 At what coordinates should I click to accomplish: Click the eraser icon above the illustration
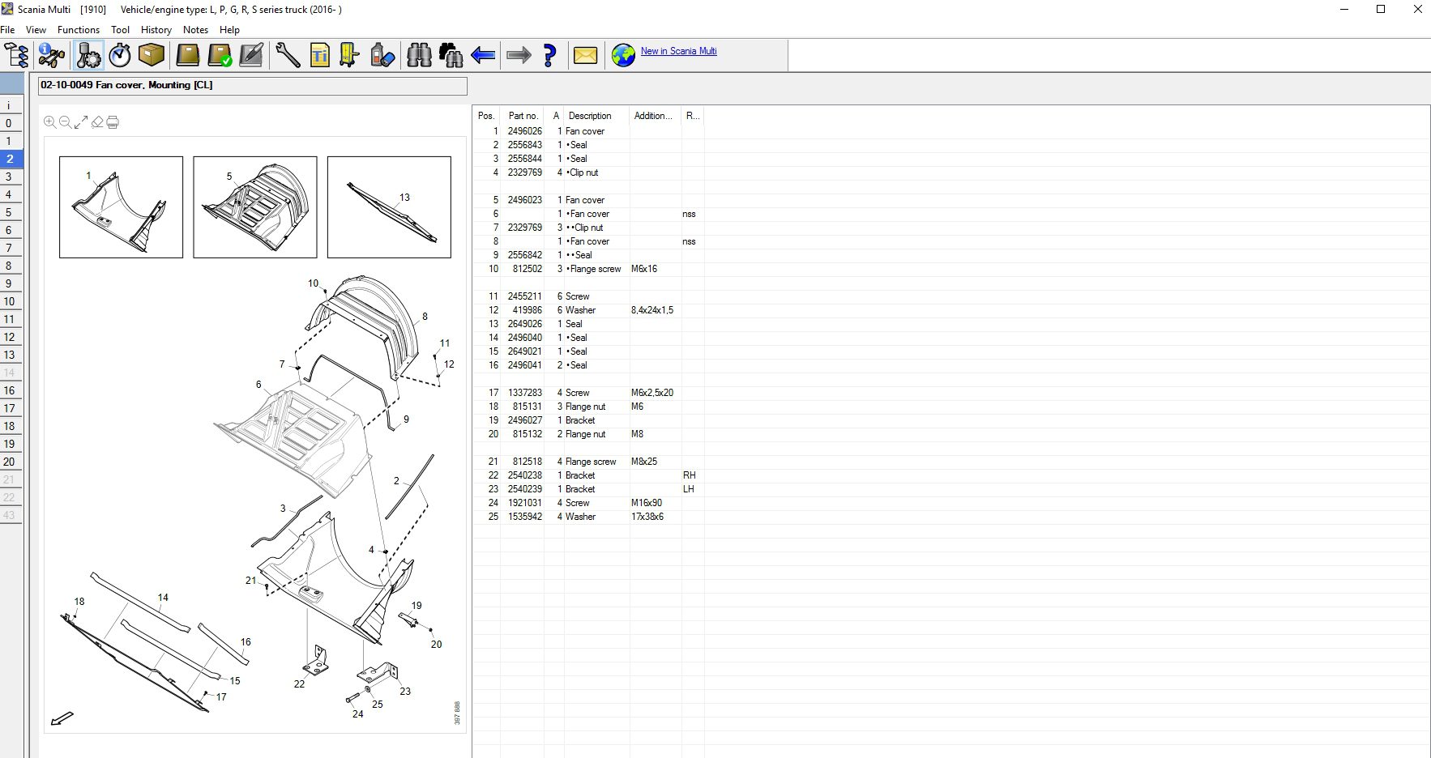[97, 121]
